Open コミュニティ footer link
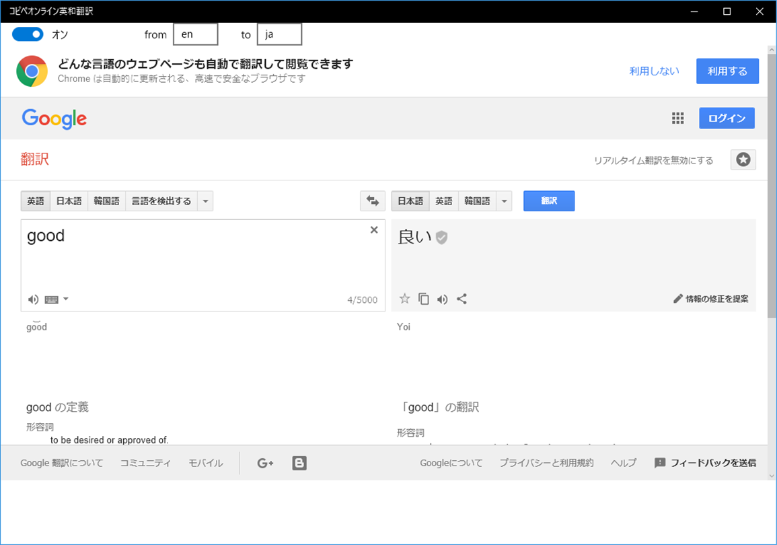Viewport: 777px width, 545px height. [145, 463]
